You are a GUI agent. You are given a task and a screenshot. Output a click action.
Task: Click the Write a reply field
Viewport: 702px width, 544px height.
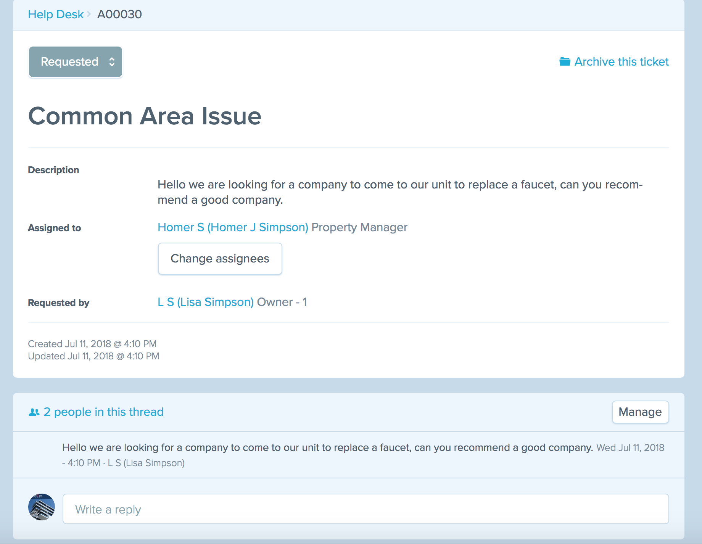[x=365, y=509]
